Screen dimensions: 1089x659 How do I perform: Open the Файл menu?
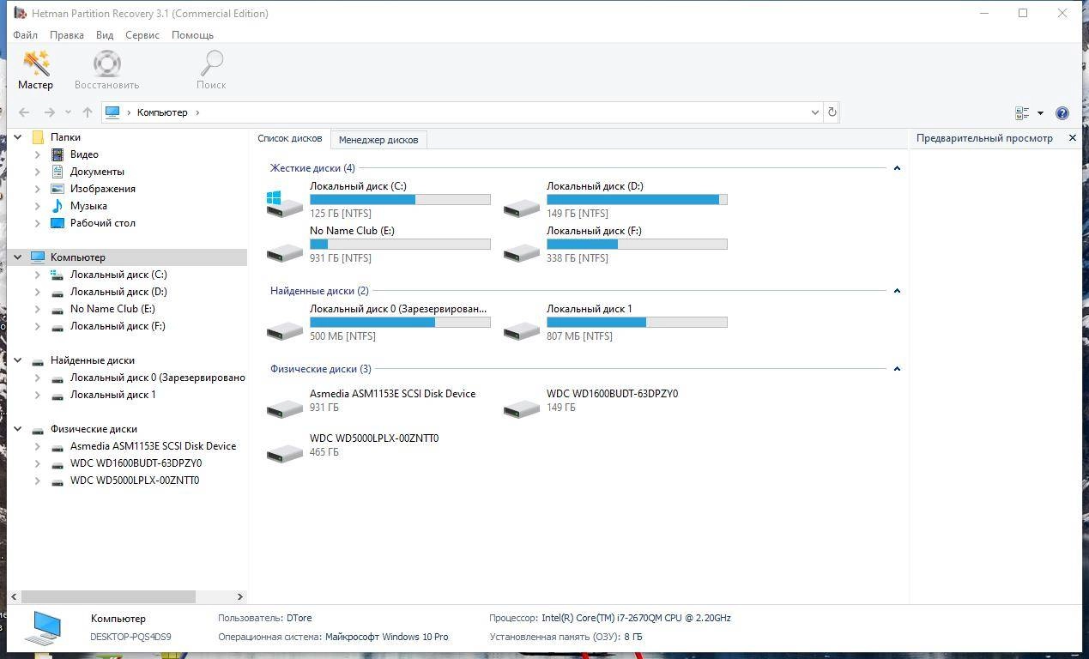[x=25, y=35]
